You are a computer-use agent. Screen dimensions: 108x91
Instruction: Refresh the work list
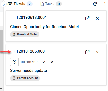coord(95,4)
